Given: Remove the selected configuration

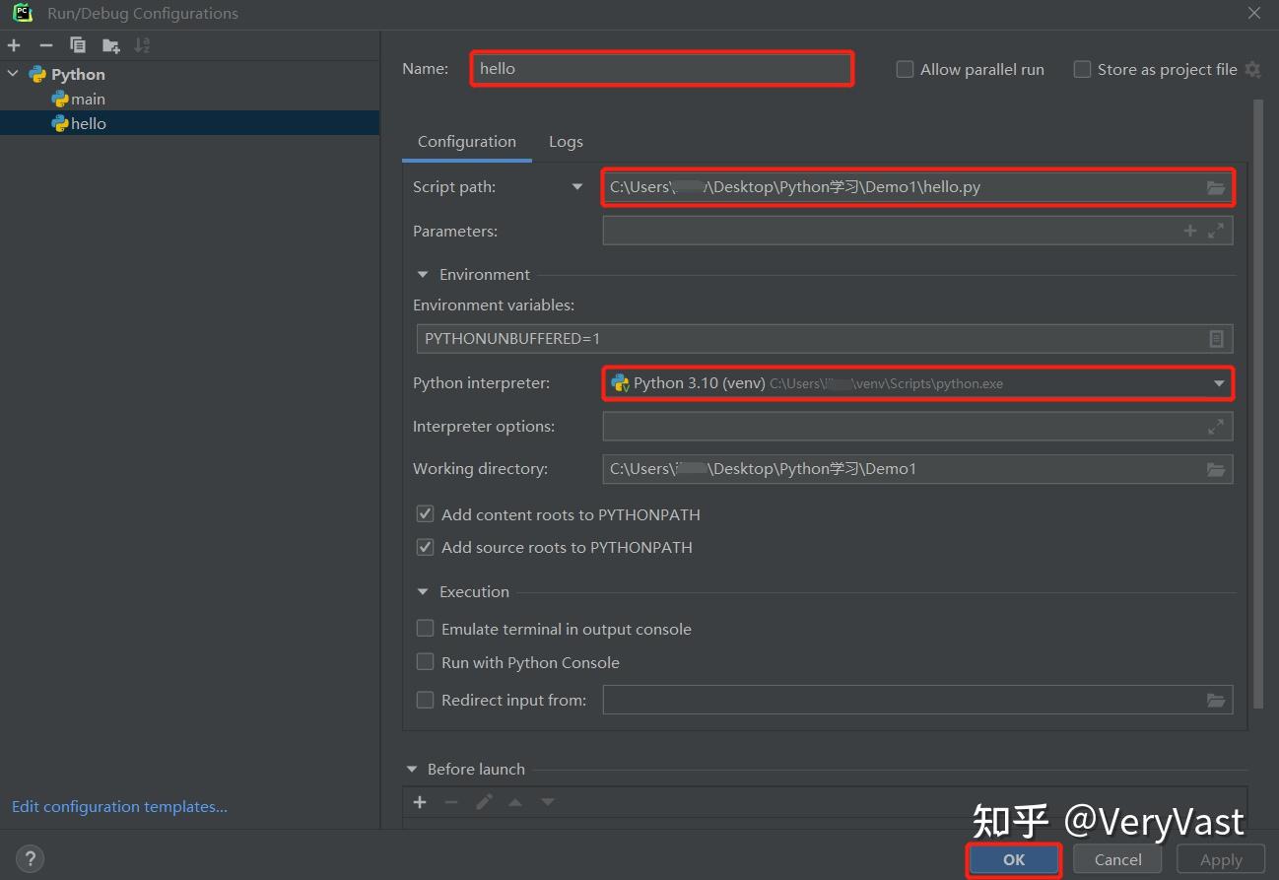Looking at the screenshot, I should 45,44.
